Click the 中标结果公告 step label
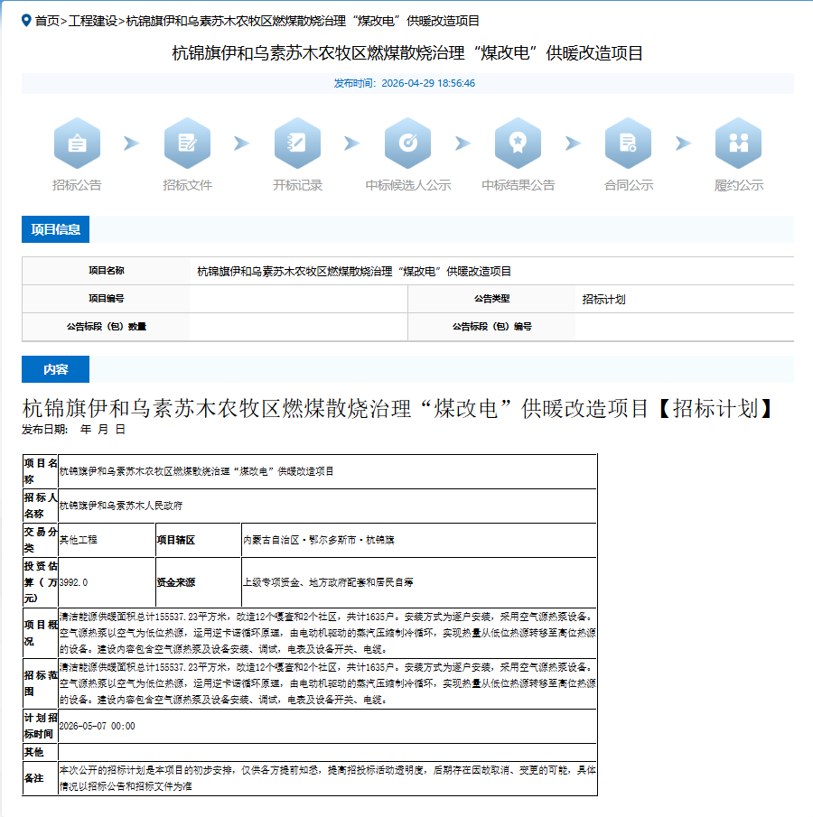The width and height of the screenshot is (813, 817). coord(518,185)
